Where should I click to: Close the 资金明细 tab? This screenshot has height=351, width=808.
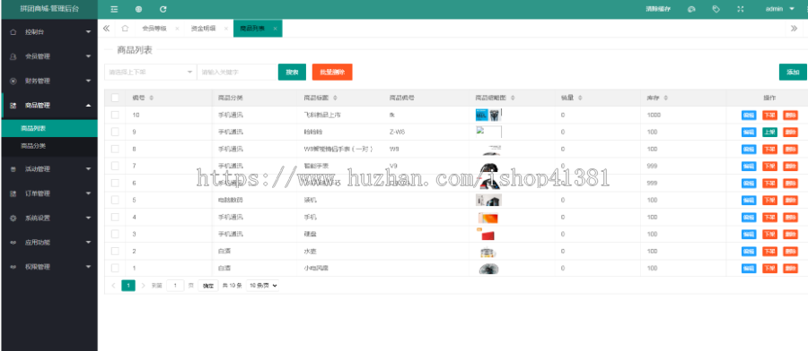click(225, 29)
